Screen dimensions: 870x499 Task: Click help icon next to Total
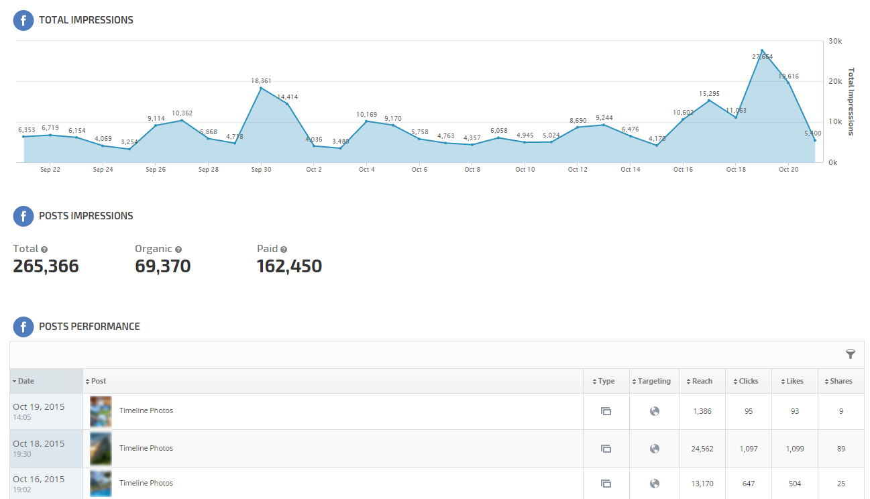[x=44, y=249]
